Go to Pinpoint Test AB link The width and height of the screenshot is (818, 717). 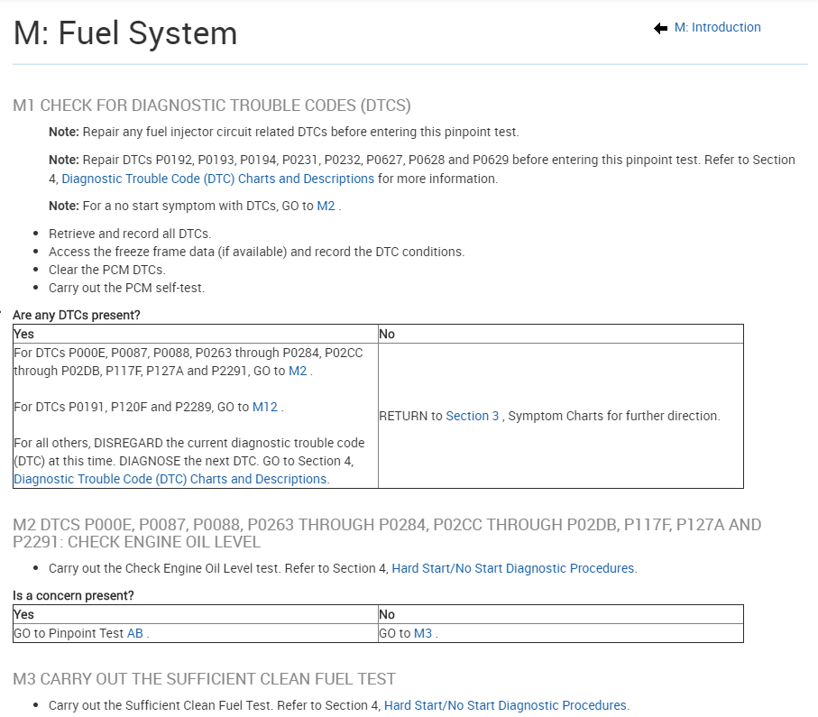[x=135, y=633]
